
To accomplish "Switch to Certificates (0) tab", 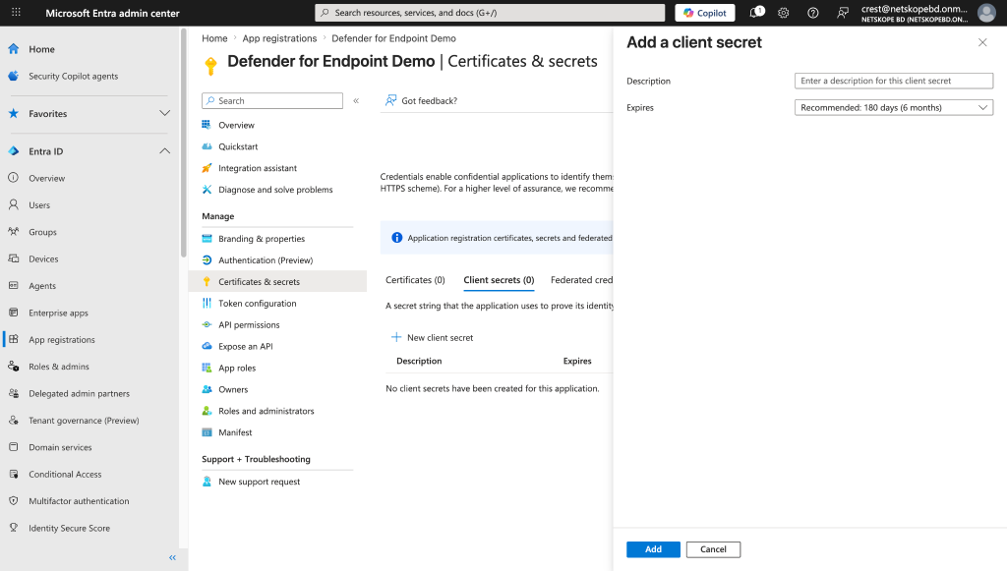I will tap(415, 280).
